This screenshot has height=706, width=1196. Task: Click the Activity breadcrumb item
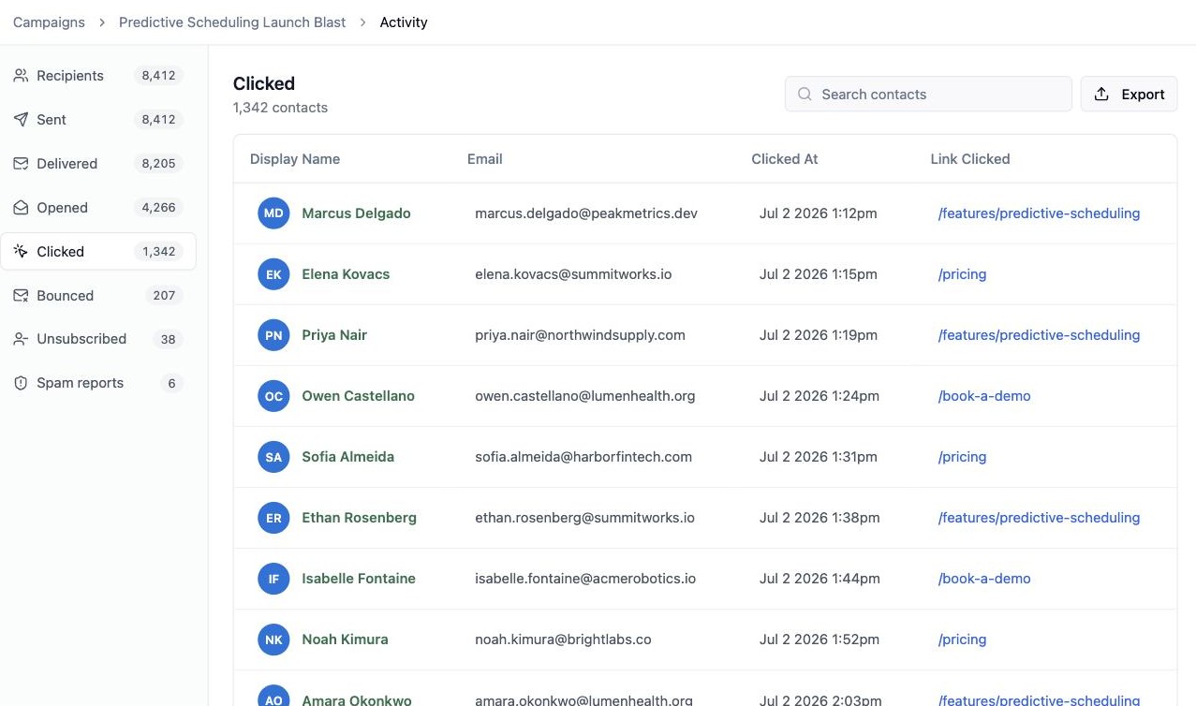click(404, 22)
